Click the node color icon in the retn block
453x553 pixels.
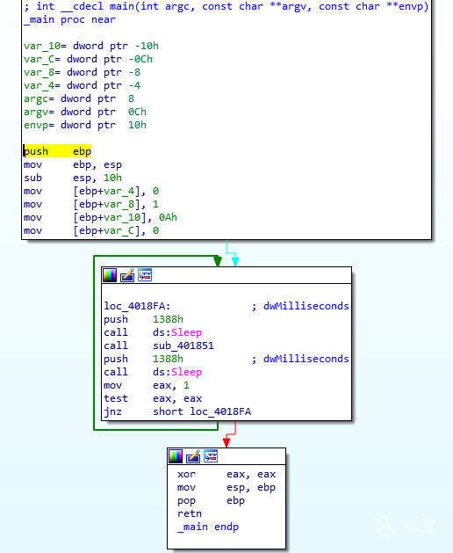pos(176,456)
